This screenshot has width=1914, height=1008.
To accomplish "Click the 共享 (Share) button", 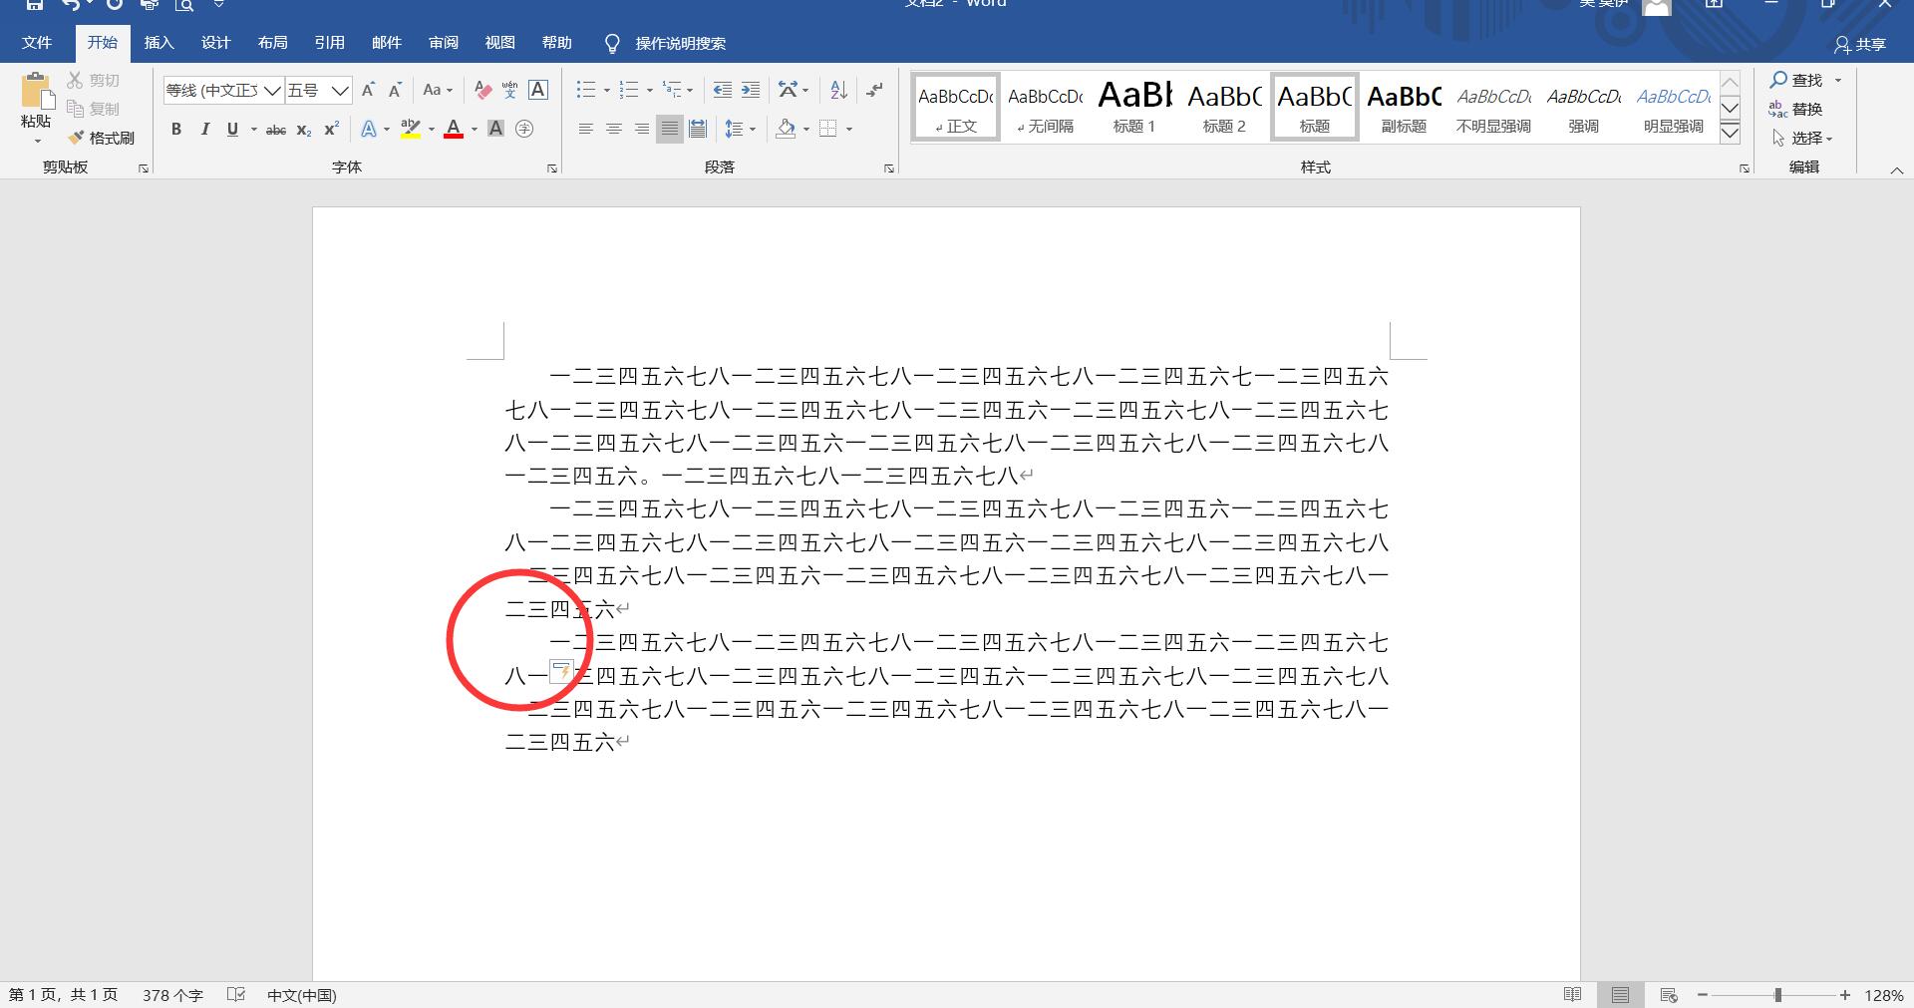I will click(1860, 44).
